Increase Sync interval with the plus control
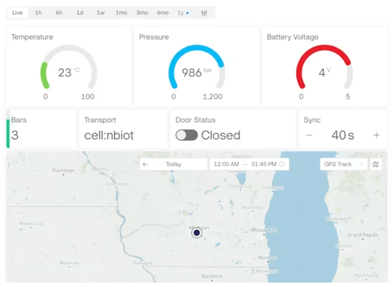This screenshot has width=392, height=287. tap(377, 135)
